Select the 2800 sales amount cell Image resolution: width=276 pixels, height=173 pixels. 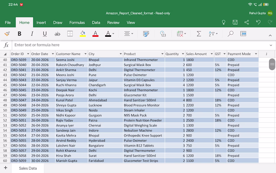(x=200, y=131)
